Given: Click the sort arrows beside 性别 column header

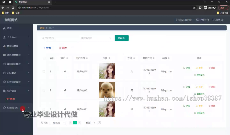Looking at the screenshot, I should (x=134, y=58).
